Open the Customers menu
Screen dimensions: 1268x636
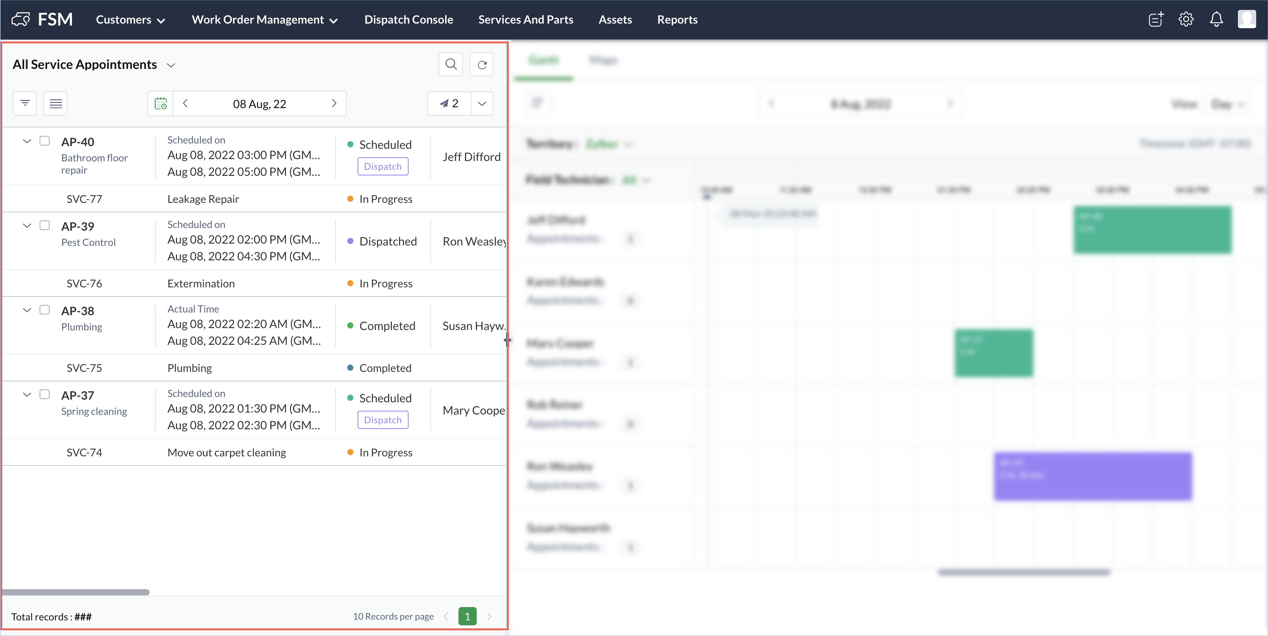click(x=130, y=20)
